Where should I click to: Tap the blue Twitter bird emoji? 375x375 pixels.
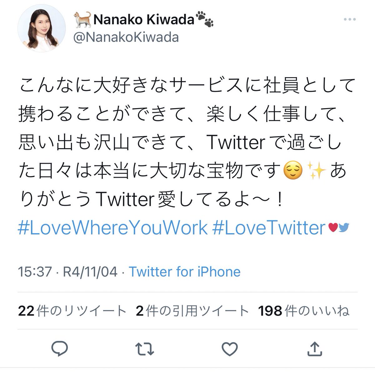click(x=344, y=228)
